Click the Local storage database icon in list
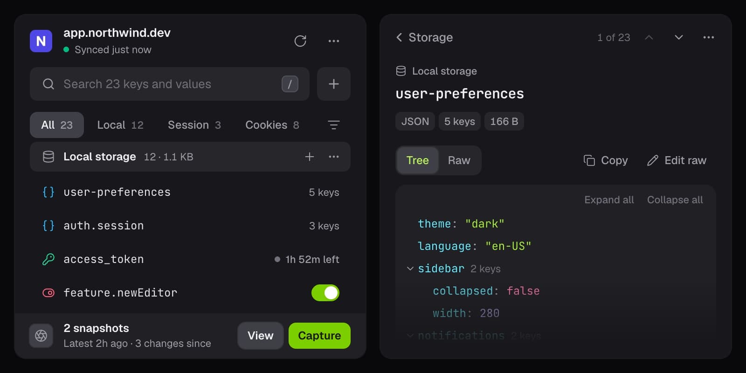 (48, 157)
